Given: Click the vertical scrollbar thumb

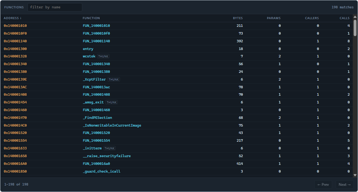Looking at the screenshot, I should [x=355, y=28].
